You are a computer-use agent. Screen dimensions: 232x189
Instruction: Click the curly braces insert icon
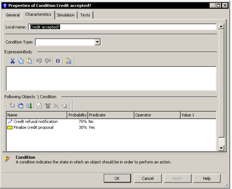(x=58, y=61)
